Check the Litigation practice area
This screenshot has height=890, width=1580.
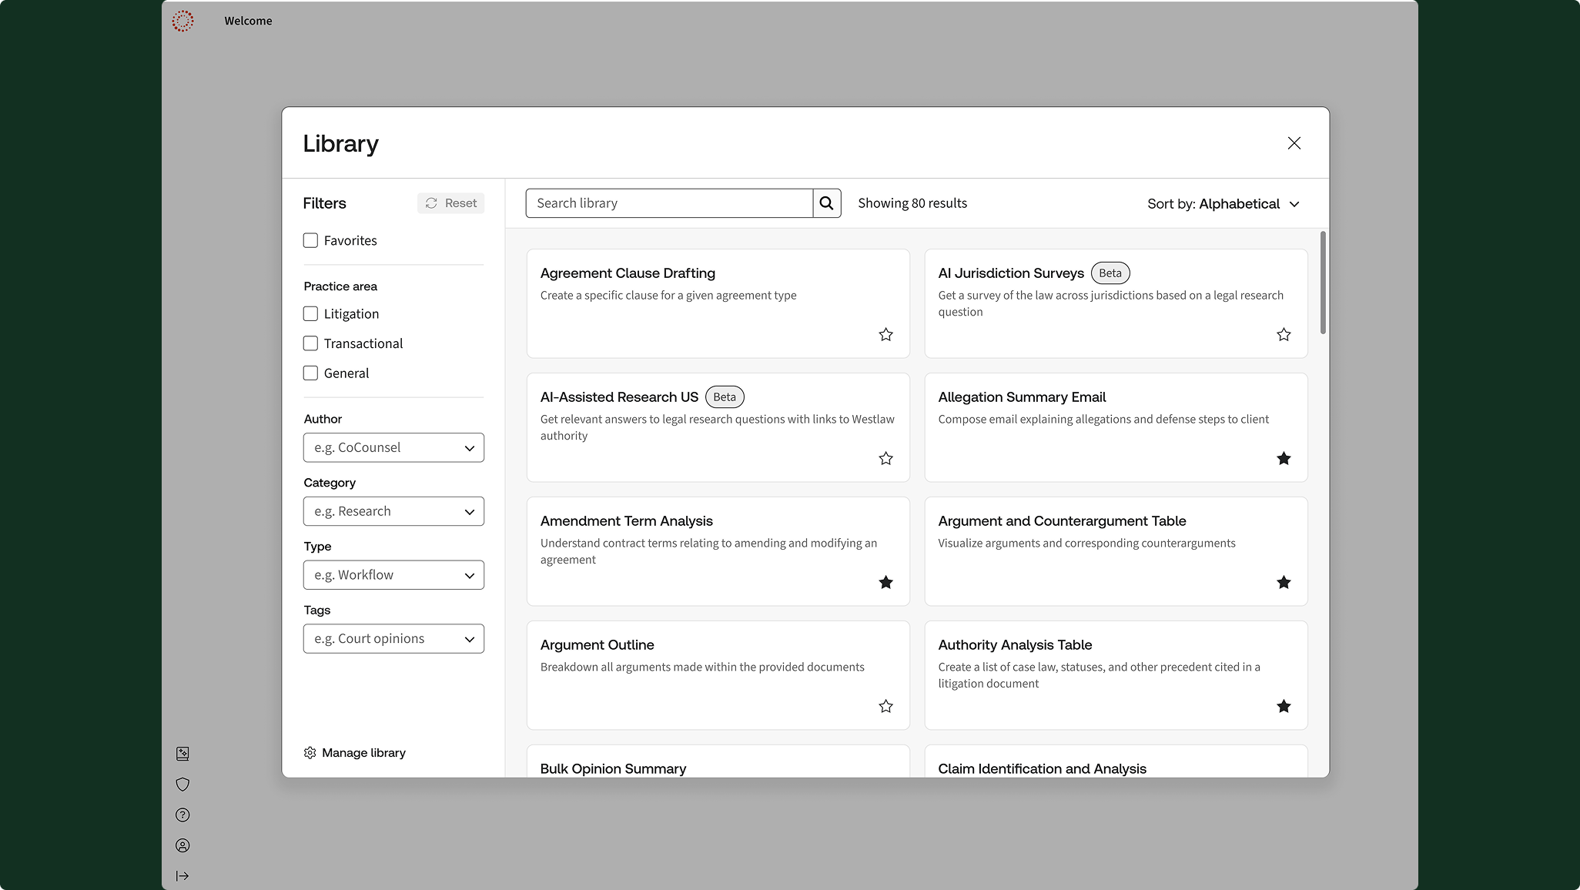coord(310,314)
